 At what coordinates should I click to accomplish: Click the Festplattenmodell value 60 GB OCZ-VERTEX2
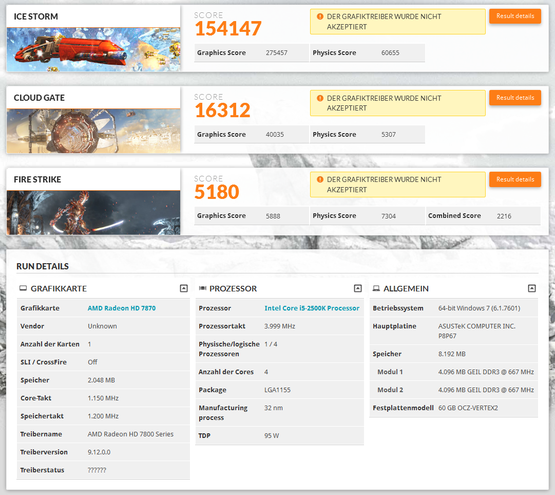pos(468,408)
